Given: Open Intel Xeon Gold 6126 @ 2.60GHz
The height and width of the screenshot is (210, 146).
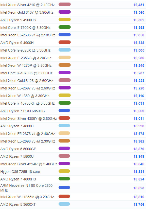Looking at the screenshot, I should (x=27, y=81).
